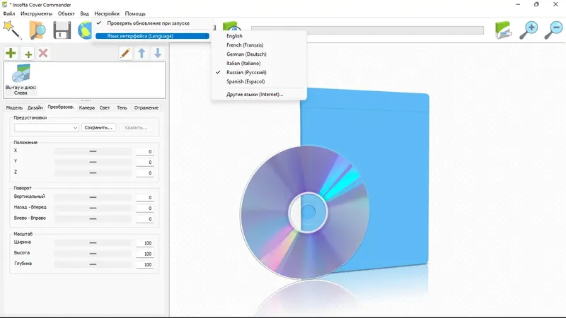Image resolution: width=566 pixels, height=318 pixels.
Task: Switch to the Тень tab
Action: [122, 108]
